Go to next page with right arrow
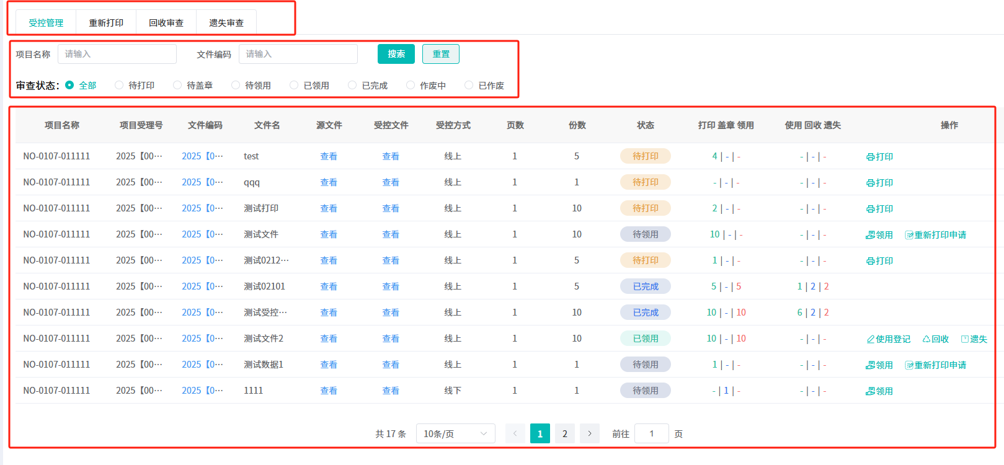Image resolution: width=1004 pixels, height=465 pixels. click(590, 433)
